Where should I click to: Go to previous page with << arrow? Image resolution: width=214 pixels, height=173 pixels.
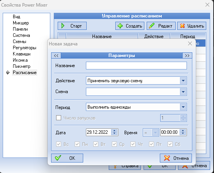pos(56,55)
